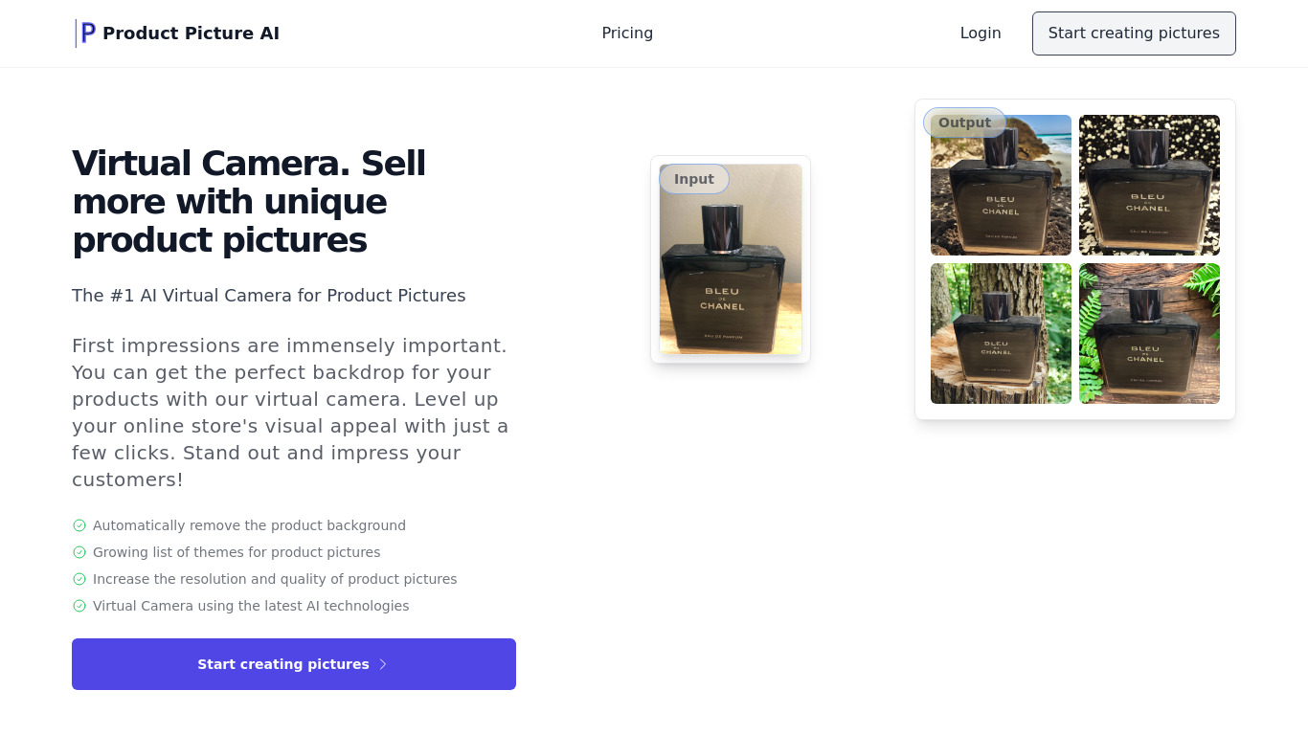Screen dimensions: 1308x735
Task: Open the fern and wood output picture
Action: coord(1149,333)
